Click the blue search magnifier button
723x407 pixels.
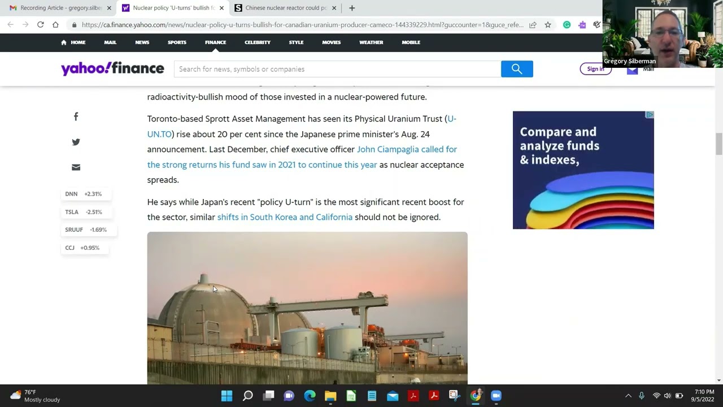tap(517, 69)
